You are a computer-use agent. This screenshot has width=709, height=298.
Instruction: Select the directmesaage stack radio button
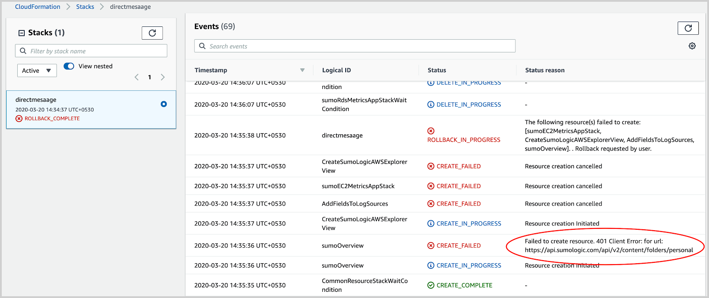coord(164,104)
